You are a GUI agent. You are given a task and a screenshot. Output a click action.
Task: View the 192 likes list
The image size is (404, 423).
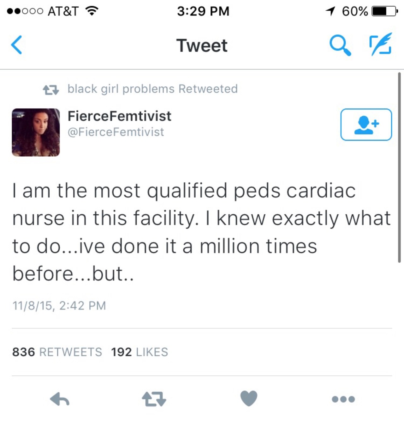pyautogui.click(x=140, y=352)
